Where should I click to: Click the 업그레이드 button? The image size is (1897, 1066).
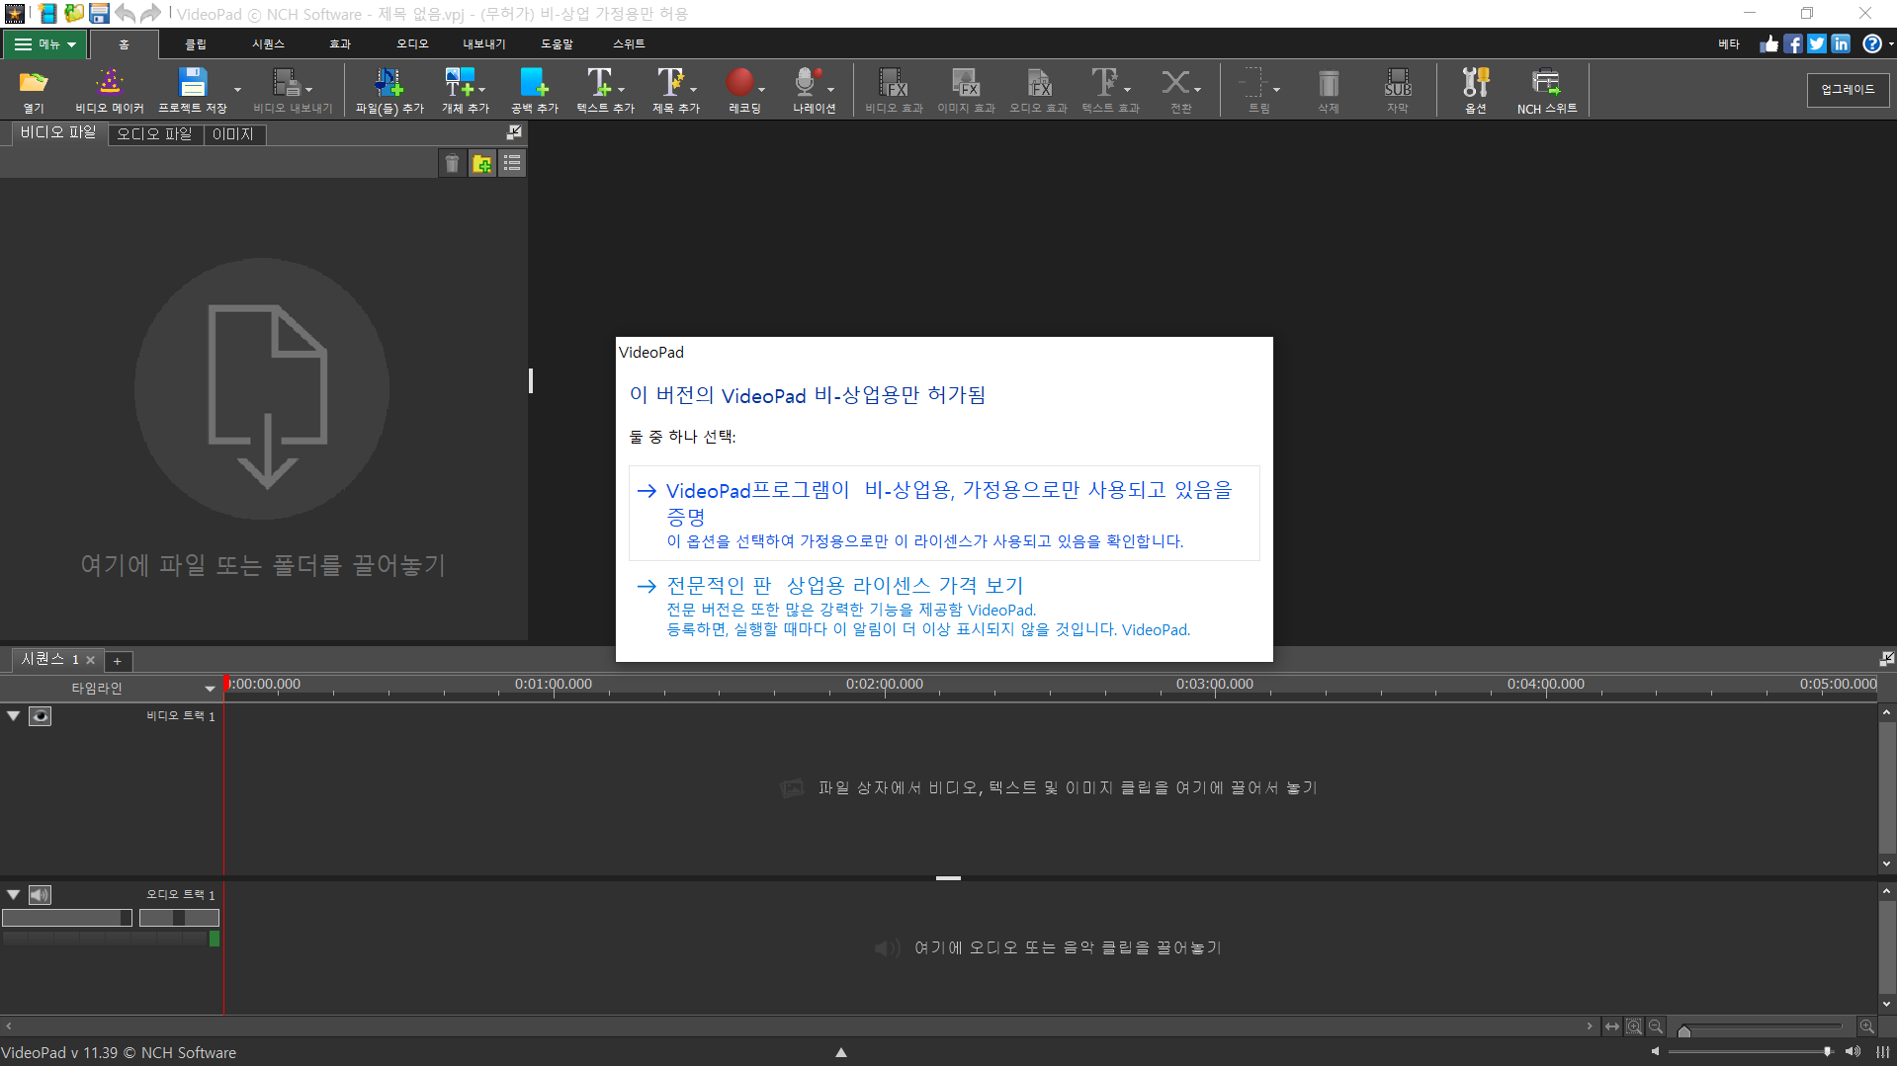pyautogui.click(x=1848, y=90)
